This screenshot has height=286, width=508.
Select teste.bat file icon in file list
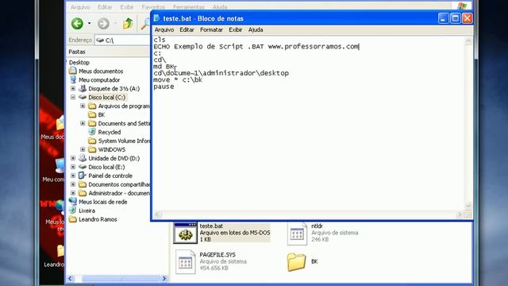click(x=185, y=233)
